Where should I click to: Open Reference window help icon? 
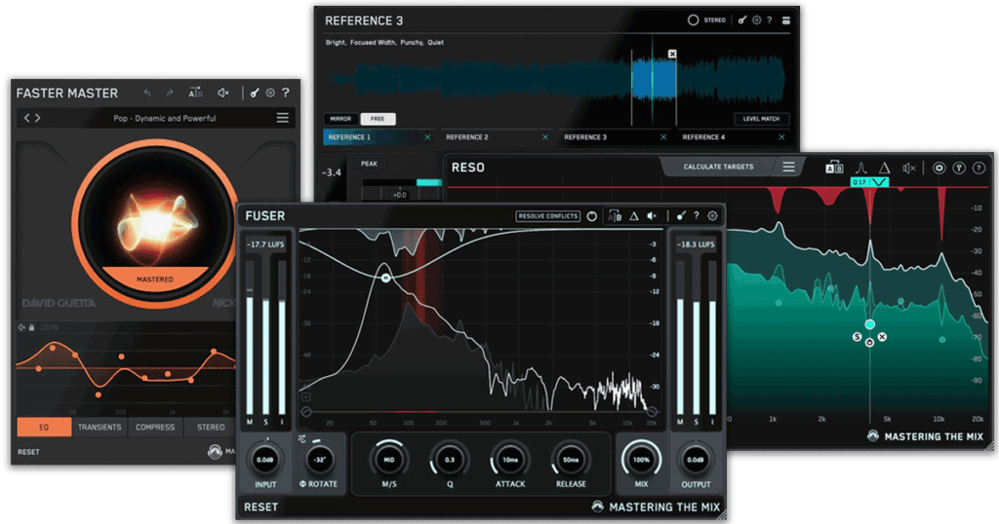(x=770, y=20)
